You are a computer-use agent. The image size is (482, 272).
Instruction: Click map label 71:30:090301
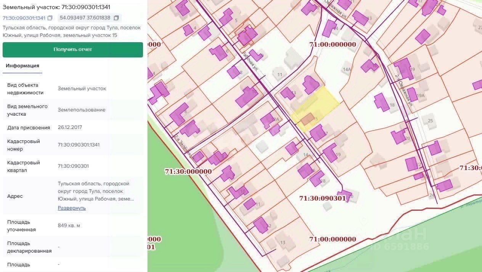[323, 198]
